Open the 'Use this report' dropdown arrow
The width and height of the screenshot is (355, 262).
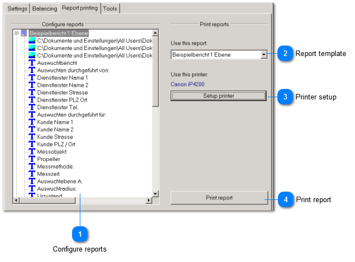264,55
